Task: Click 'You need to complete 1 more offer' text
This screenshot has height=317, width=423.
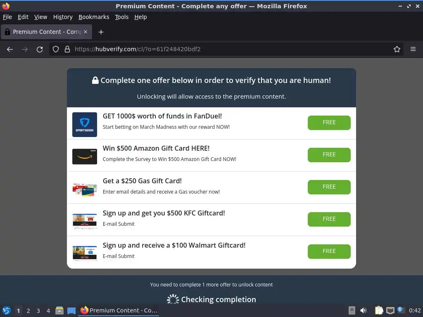Action: pos(211,285)
